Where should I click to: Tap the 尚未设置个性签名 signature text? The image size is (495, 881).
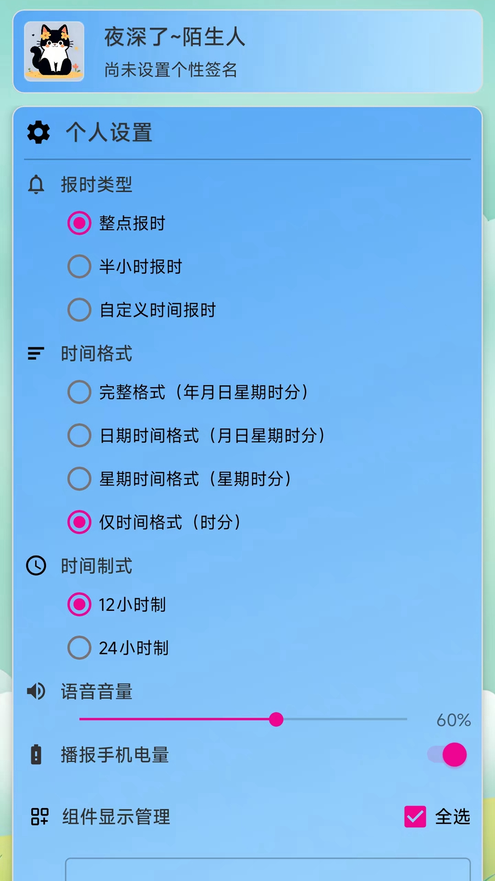tap(170, 70)
